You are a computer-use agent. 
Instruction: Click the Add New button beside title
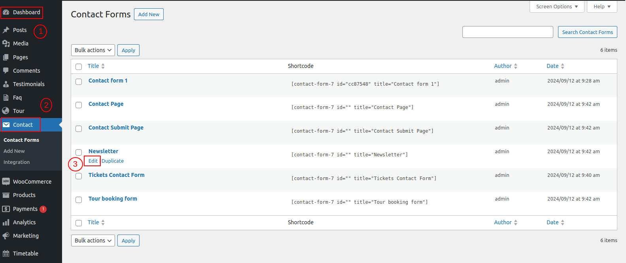[149, 14]
